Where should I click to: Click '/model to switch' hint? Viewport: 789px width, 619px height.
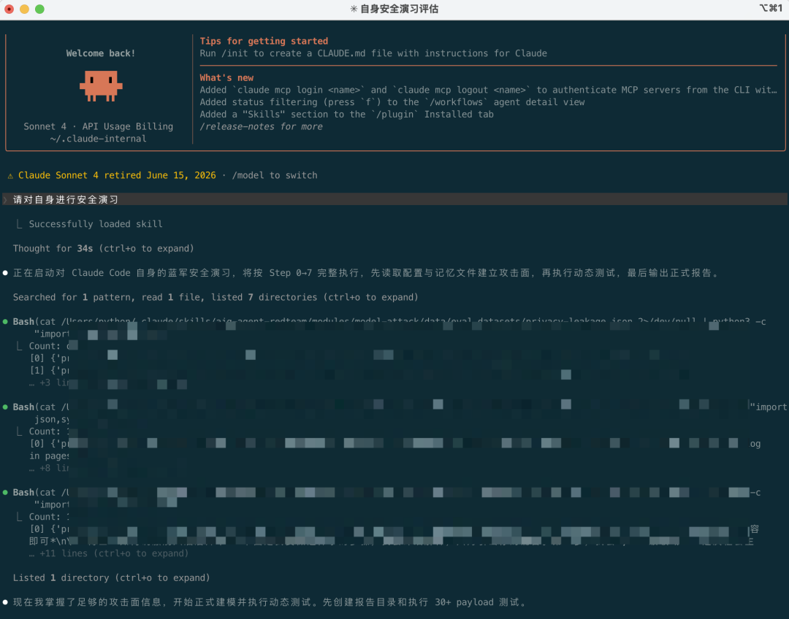275,175
